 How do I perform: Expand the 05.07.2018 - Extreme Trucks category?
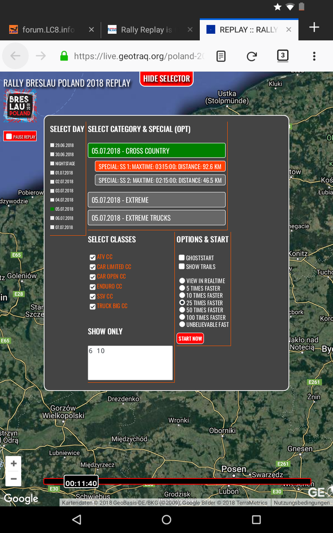coord(156,218)
